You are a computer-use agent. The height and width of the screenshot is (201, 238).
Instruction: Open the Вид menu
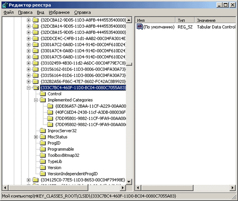coord(41,13)
